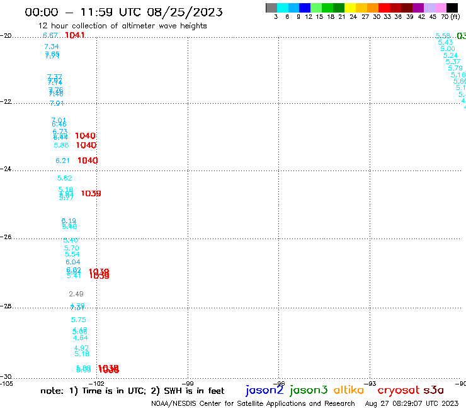Click the wave height value '5.00'
The image size is (466, 409).
[448, 48]
